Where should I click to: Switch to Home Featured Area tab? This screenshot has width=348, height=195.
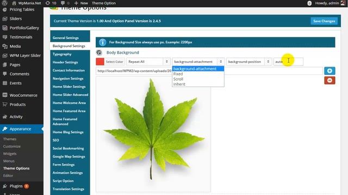pos(70,111)
